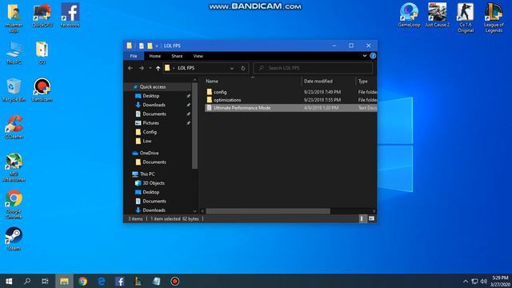Open the GG folder on the desktop
Screen dimensions: 512x288
coord(42,53)
